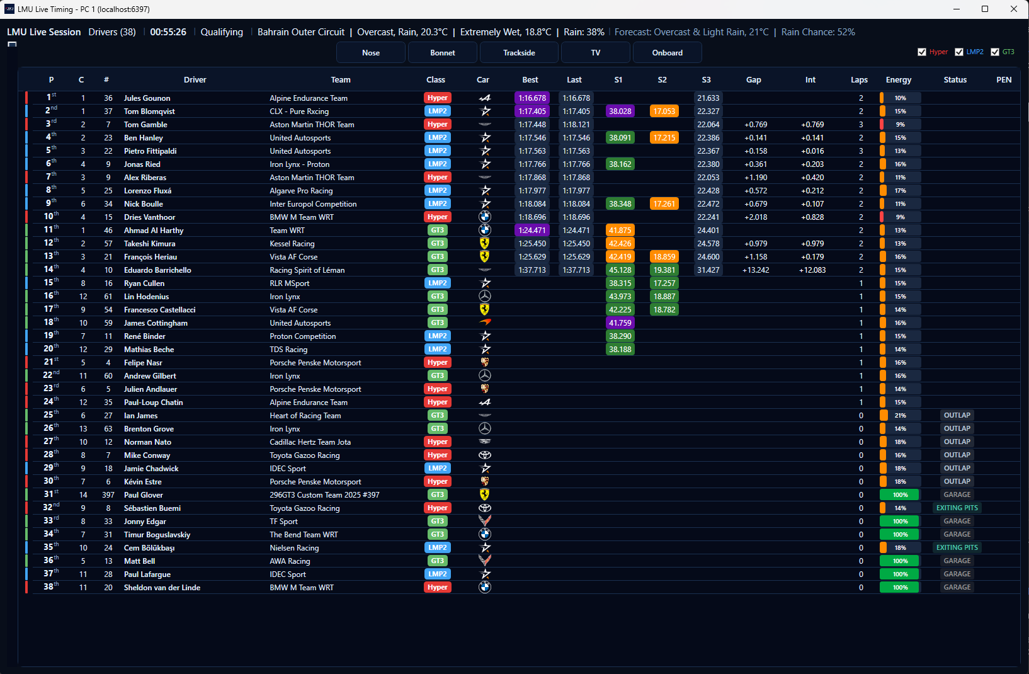Viewport: 1029px width, 674px height.
Task: Select driver Cem Bölükbaşı
Action: pos(149,548)
